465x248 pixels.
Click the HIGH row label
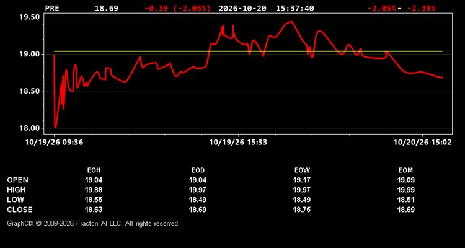coord(16,190)
